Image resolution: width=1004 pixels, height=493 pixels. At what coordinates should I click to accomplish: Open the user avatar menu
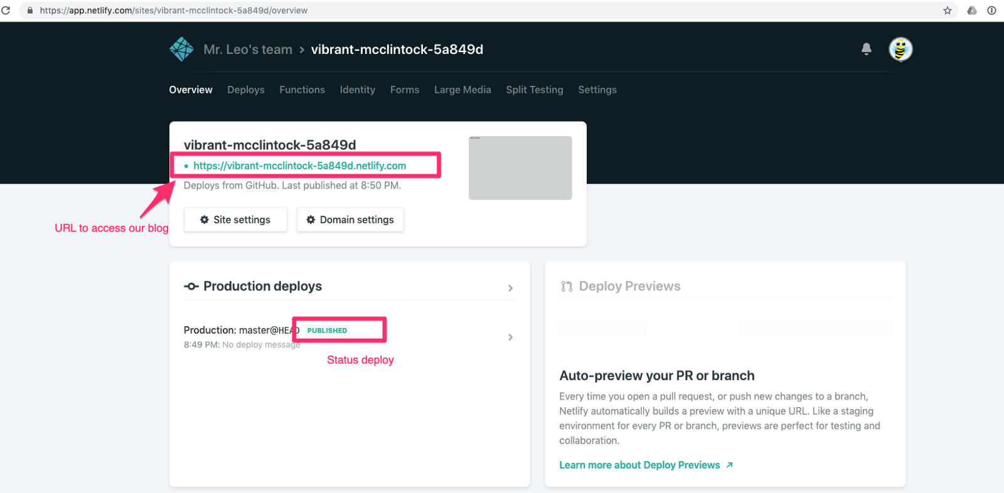tap(900, 49)
